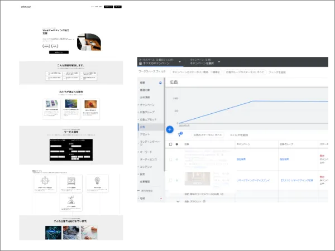Open the キャンペーンを選択 dropdown
The height and width of the screenshot is (251, 335).
point(204,62)
